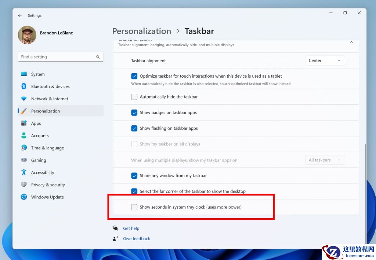Viewport: 376px width, 260px height.
Task: Open Accounts settings
Action: click(40, 135)
